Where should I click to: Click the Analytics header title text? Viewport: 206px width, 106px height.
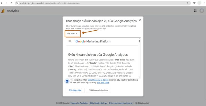[13, 11]
